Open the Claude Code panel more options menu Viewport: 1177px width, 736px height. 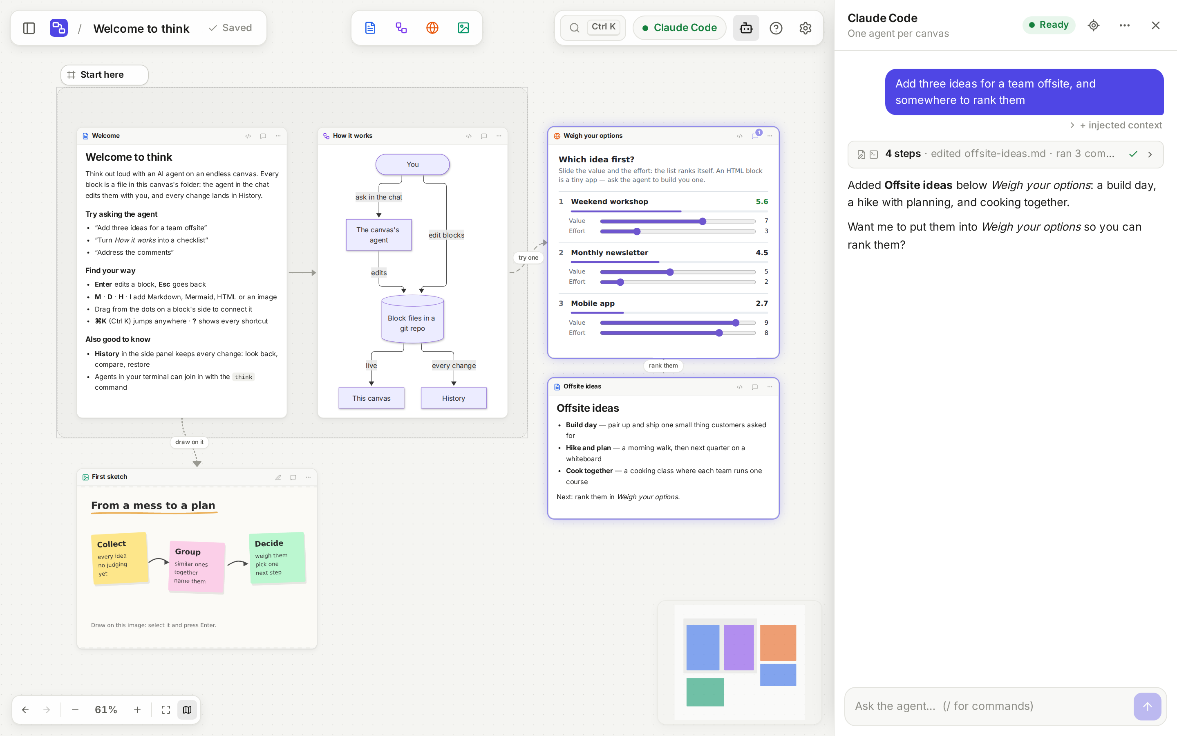1124,25
